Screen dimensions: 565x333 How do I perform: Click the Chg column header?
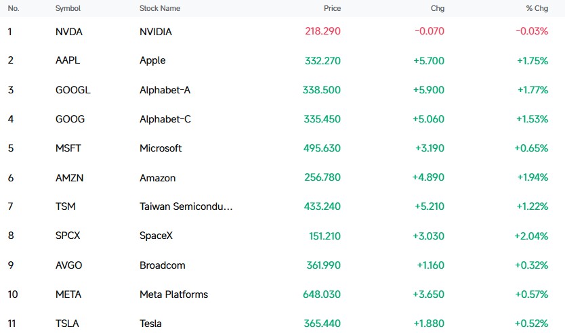438,8
